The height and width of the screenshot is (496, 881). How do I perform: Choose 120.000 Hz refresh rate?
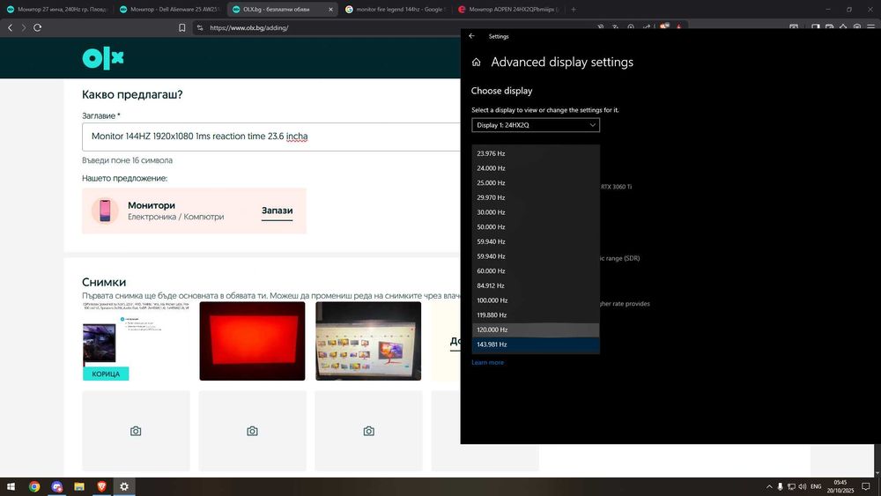pyautogui.click(x=536, y=329)
